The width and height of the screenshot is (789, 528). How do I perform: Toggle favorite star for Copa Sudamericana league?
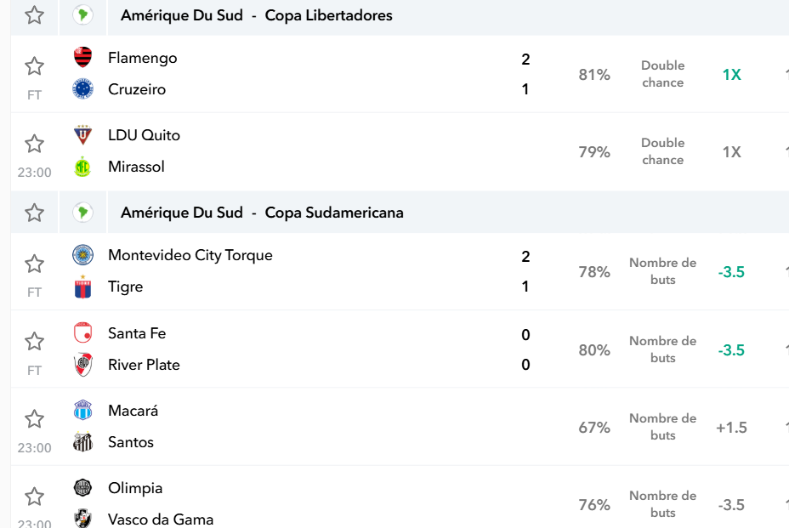click(34, 213)
